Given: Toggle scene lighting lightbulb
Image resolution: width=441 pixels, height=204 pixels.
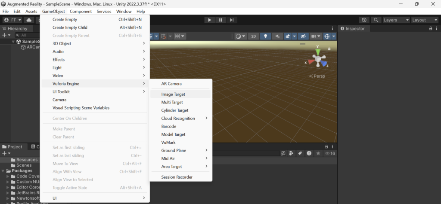Looking at the screenshot, I should pos(265,36).
